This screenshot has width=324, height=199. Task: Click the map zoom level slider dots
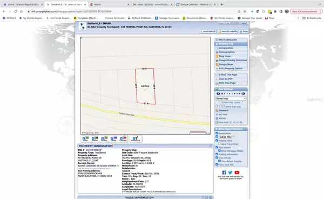(x=231, y=94)
